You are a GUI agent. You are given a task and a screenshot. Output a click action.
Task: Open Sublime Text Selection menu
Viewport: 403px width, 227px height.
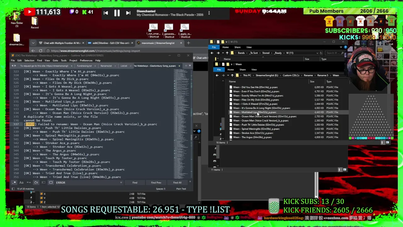[29, 61]
